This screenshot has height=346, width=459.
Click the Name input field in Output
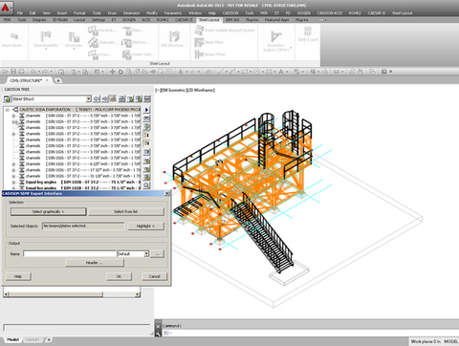coord(70,254)
